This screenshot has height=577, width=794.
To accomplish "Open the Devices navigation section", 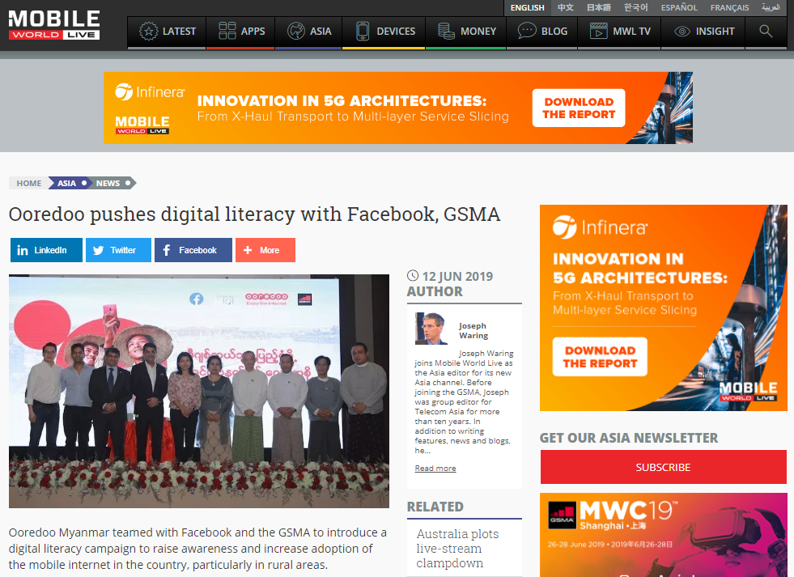I will [x=384, y=32].
